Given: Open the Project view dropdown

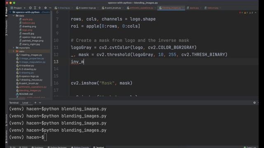Looking at the screenshot, I should click(x=18, y=8).
